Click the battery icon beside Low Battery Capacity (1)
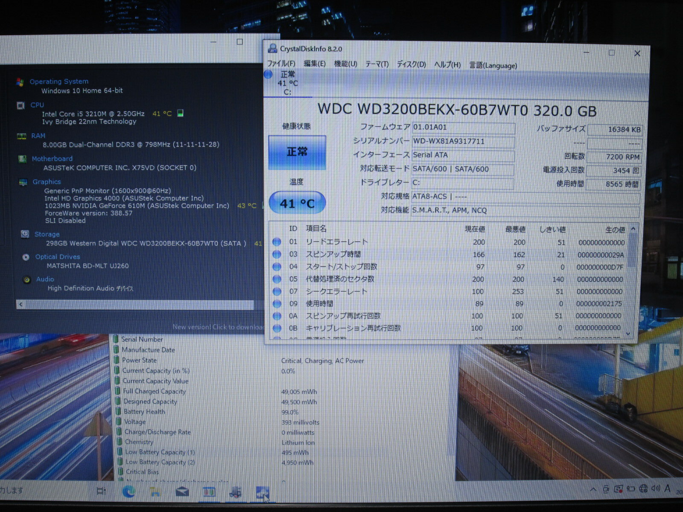This screenshot has height=512, width=683. (x=120, y=452)
